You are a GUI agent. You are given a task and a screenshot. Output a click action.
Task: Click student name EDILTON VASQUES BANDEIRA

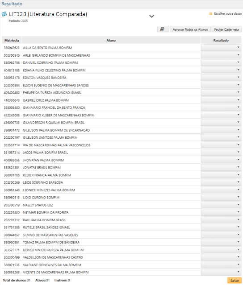pyautogui.click(x=45, y=78)
